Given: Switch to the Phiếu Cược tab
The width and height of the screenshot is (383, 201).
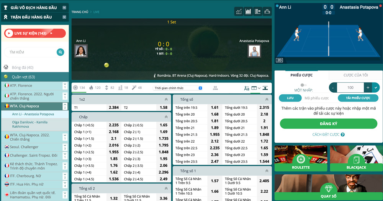Looking at the screenshot, I should [301, 75].
